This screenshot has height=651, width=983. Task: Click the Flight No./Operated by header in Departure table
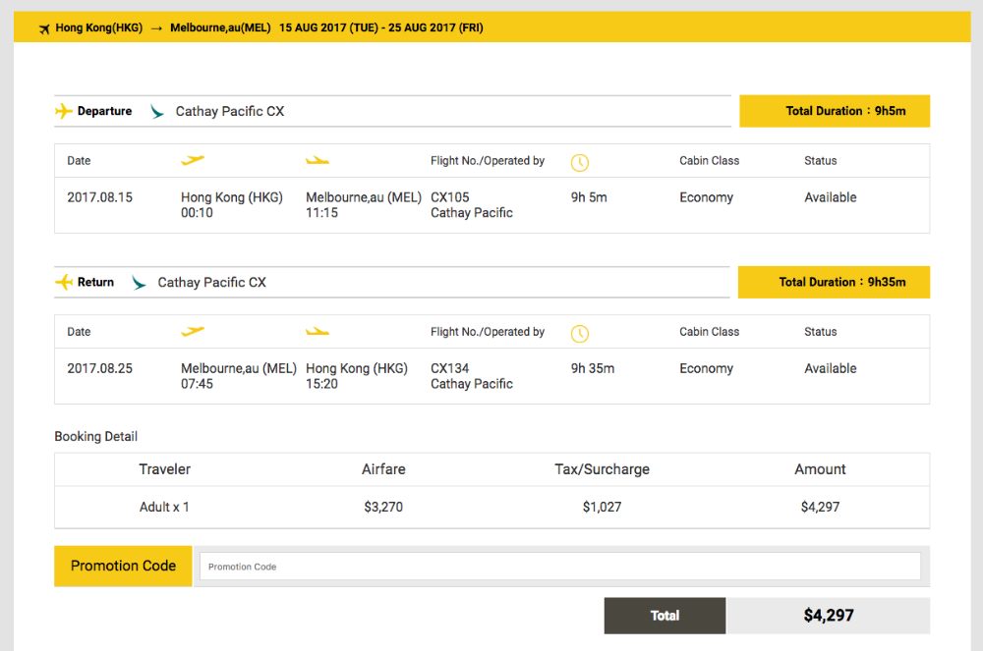[x=488, y=161]
